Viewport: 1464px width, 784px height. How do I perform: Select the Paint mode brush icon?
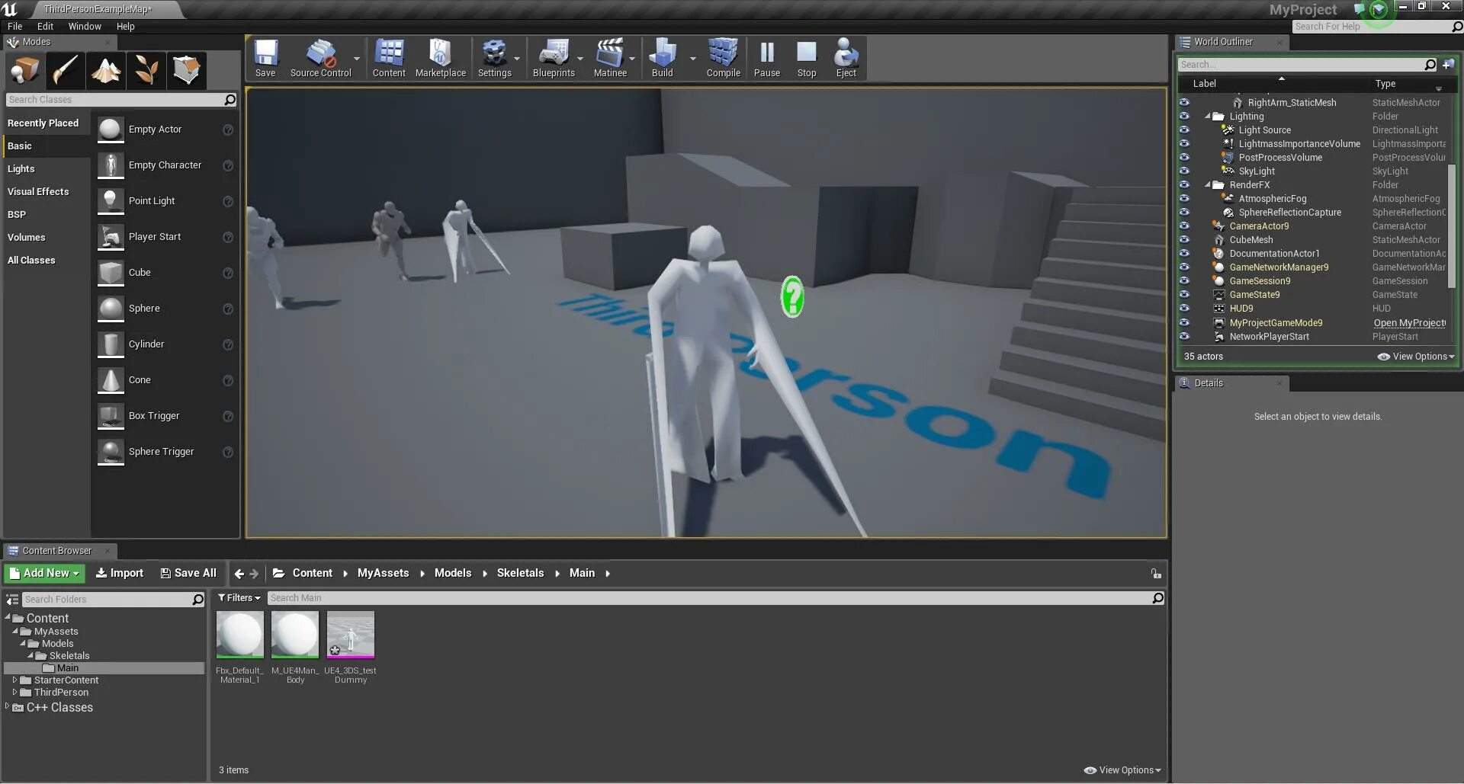coord(65,71)
